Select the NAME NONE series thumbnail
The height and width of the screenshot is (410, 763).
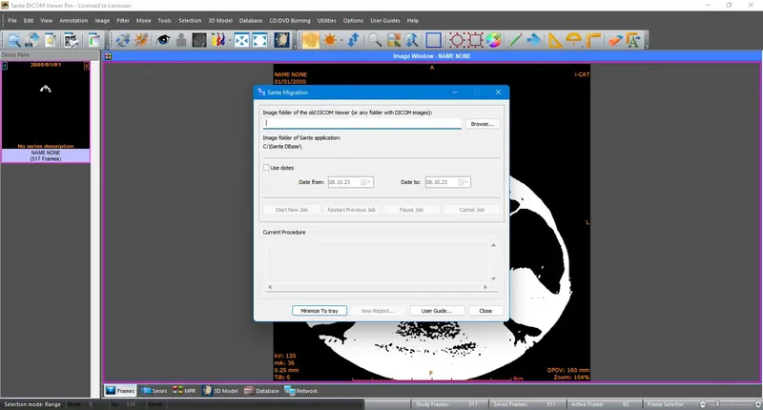(x=46, y=112)
